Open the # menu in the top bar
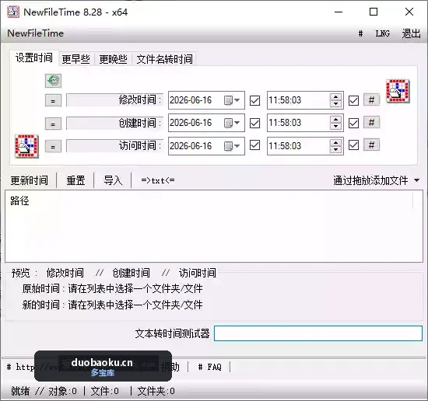The image size is (428, 401). 360,33
